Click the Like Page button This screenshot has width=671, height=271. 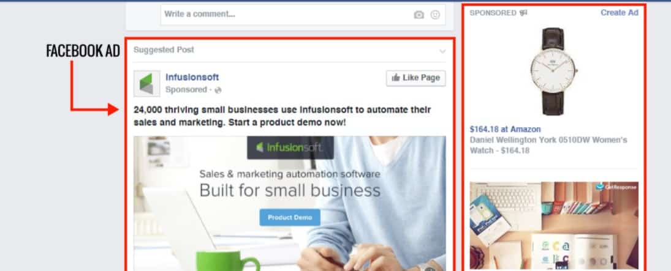click(416, 78)
